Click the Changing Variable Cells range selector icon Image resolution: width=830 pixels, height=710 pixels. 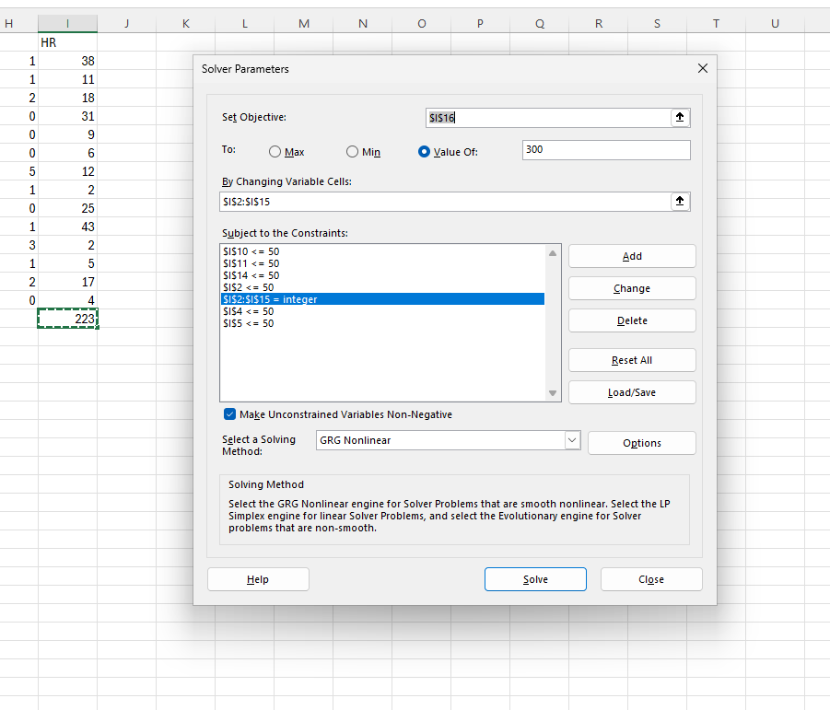[680, 201]
